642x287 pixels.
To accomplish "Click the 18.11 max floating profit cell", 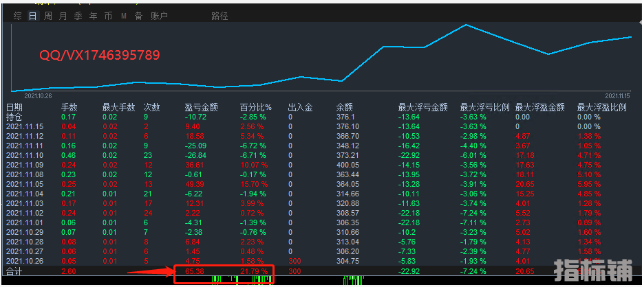I will 525,174.
